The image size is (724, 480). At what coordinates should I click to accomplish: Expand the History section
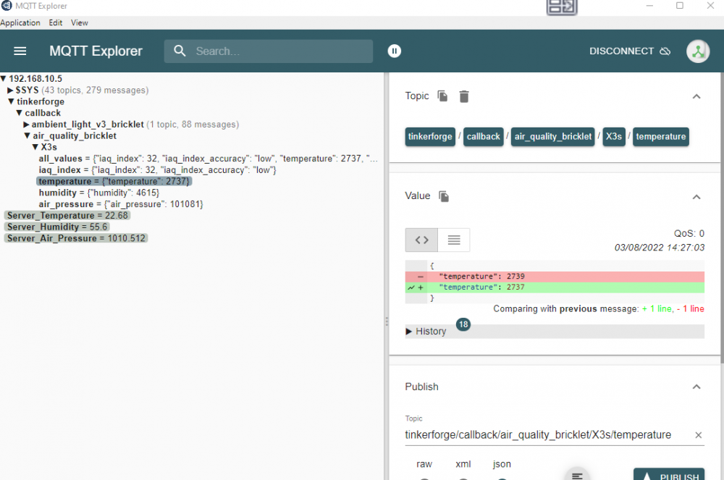click(x=426, y=331)
